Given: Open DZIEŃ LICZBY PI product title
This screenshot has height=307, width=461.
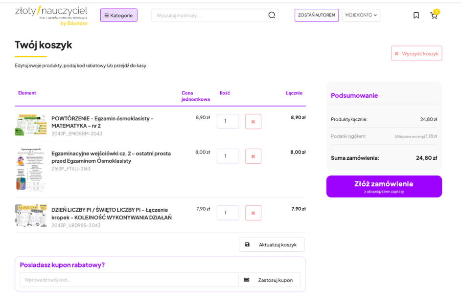Looking at the screenshot, I should click(x=112, y=214).
